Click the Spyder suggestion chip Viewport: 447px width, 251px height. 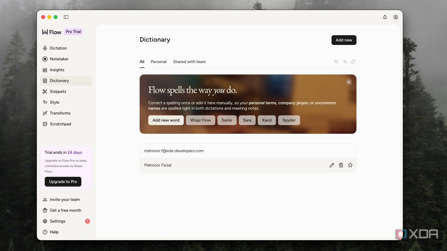point(289,120)
